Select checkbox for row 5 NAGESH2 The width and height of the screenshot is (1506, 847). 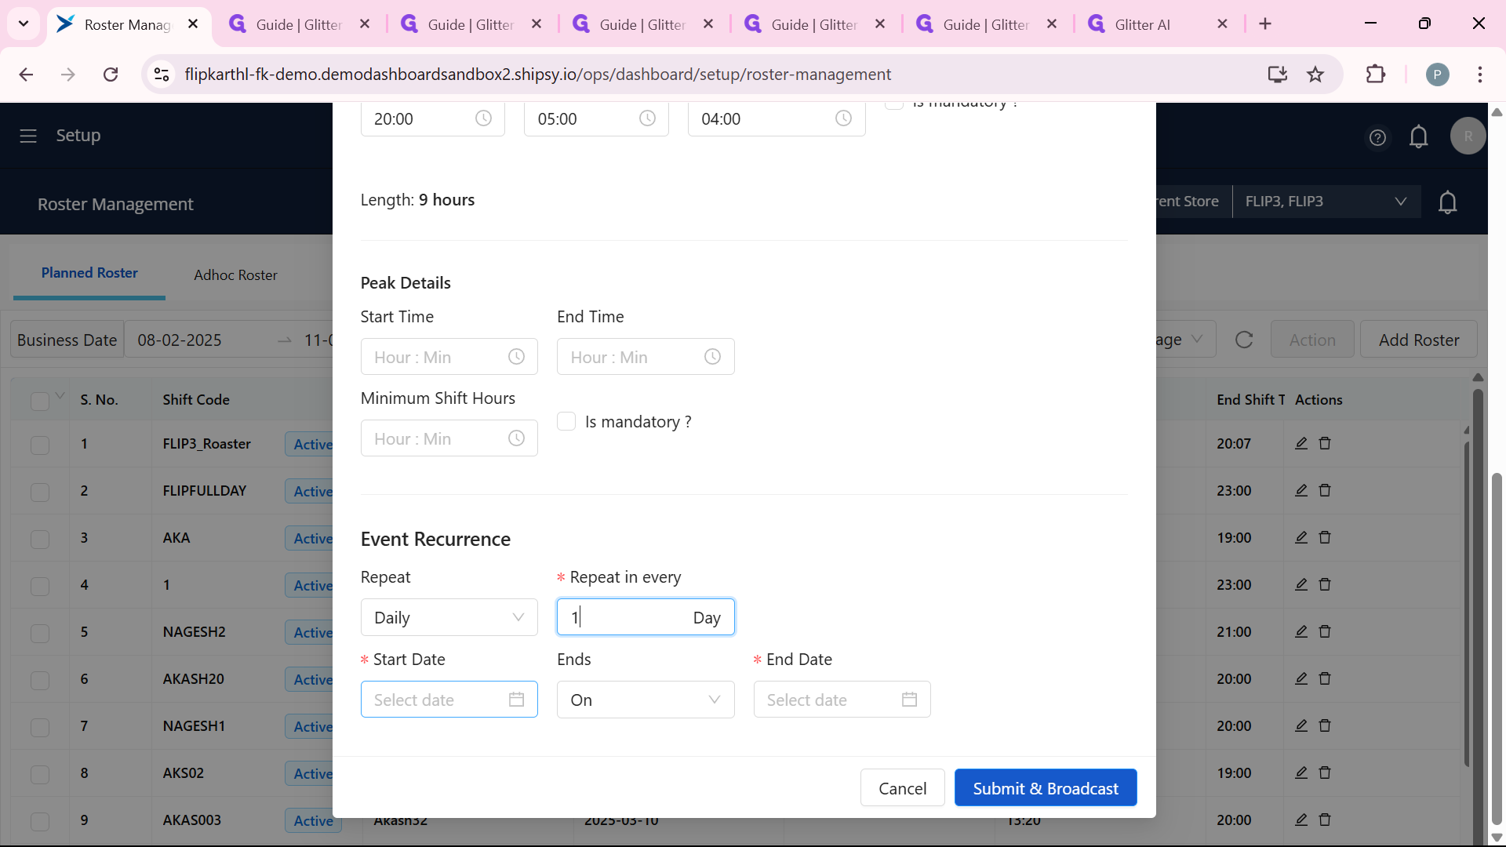(x=40, y=633)
